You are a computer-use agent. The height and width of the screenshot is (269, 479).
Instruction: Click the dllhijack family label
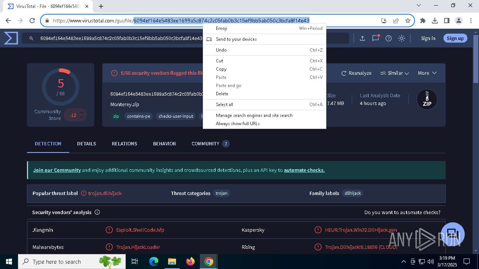(x=353, y=193)
